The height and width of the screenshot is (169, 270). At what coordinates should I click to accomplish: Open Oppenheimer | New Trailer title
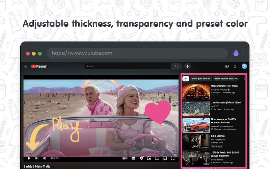(224, 86)
